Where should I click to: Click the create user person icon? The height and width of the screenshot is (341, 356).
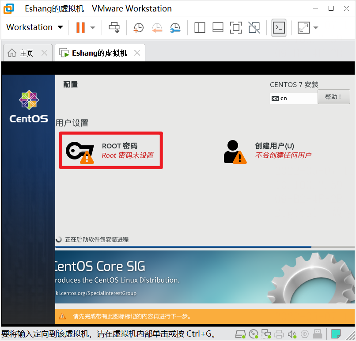click(x=235, y=152)
